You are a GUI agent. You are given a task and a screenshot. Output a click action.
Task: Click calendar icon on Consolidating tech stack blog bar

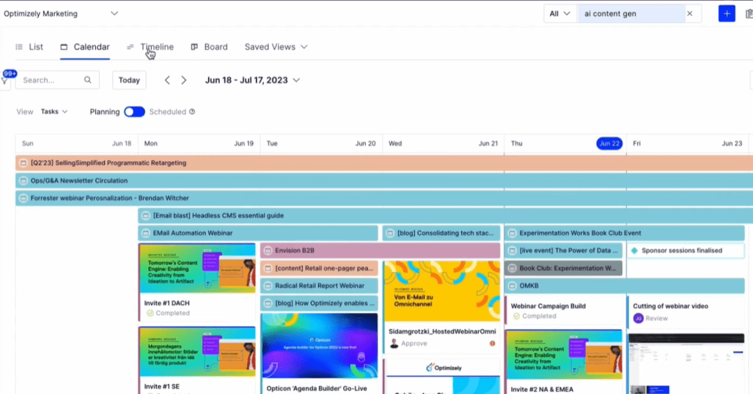(390, 233)
